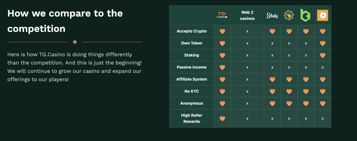Click TG Casino heart in High Roller Rewards row
357x141 pixels.
click(222, 119)
